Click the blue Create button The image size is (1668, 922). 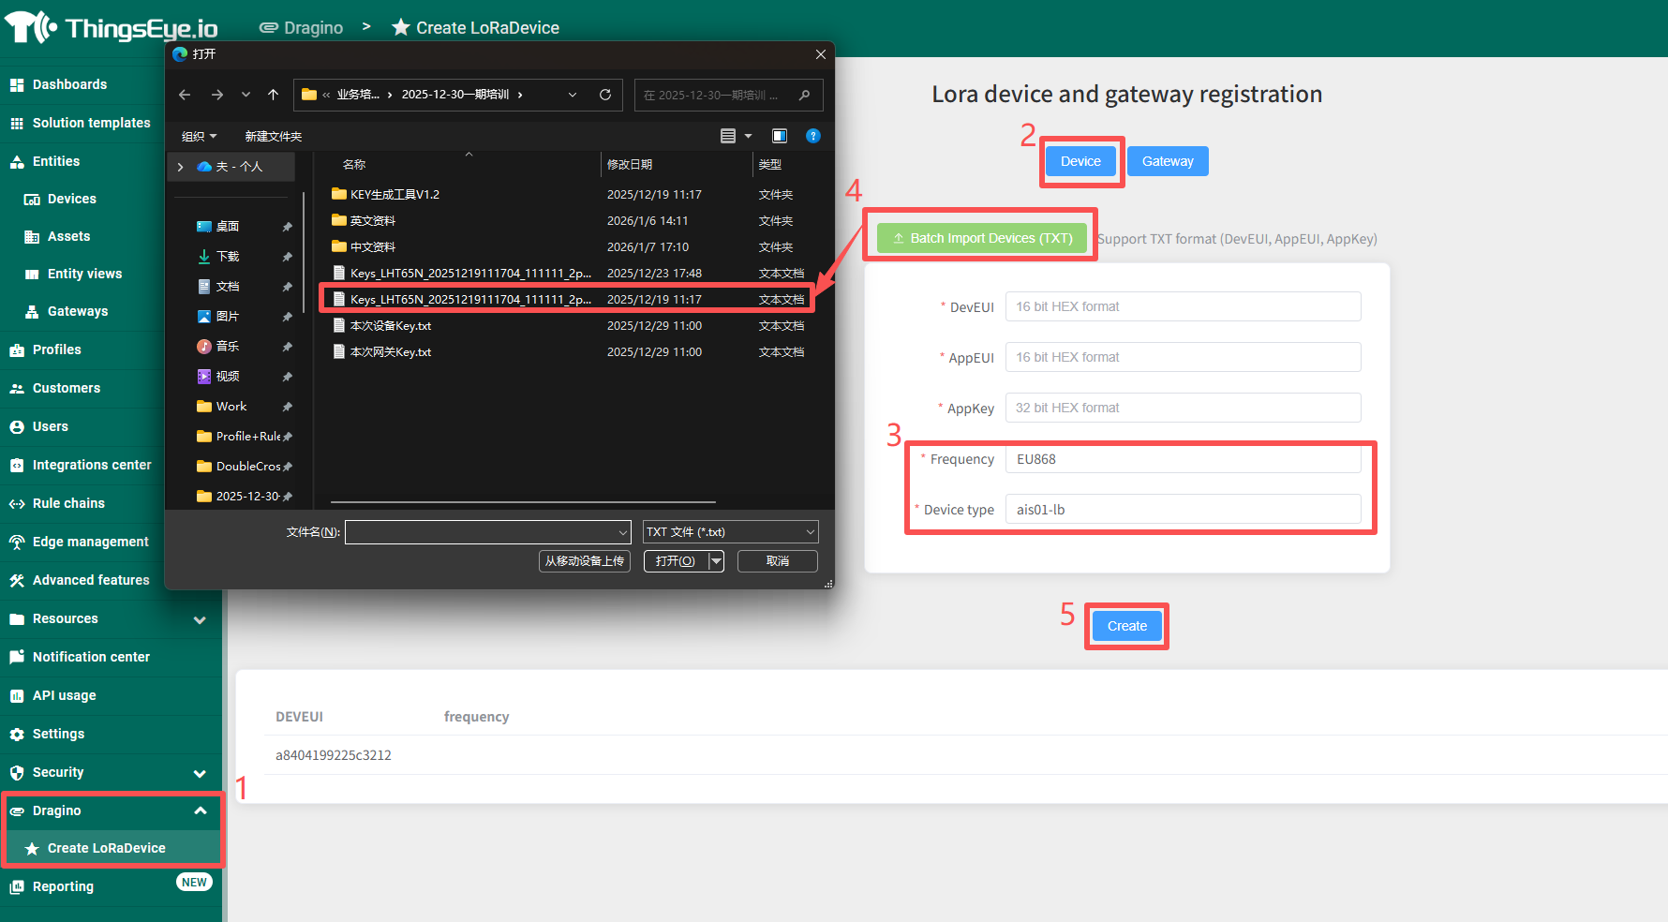click(x=1126, y=626)
